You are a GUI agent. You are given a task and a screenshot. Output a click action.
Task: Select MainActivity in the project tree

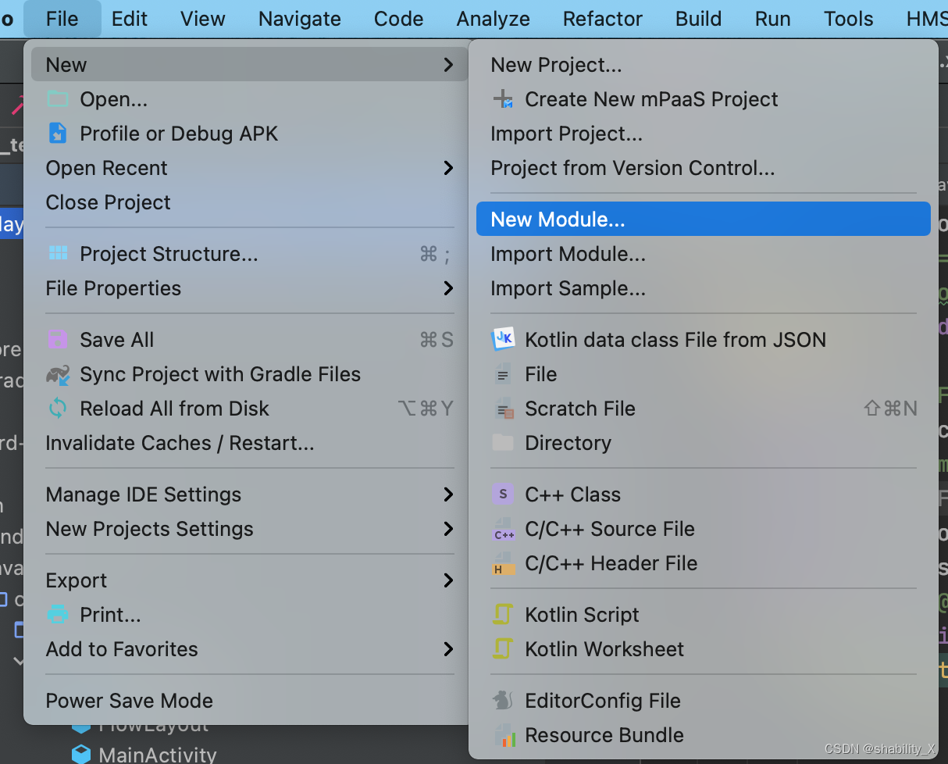(x=157, y=755)
